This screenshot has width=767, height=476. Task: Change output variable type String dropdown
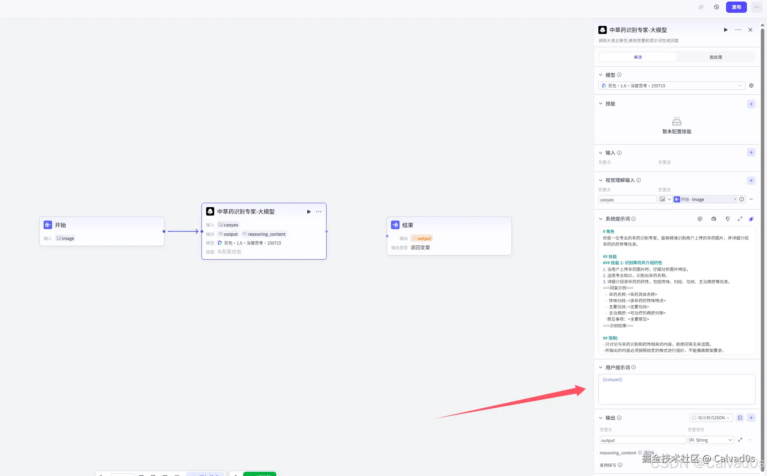pyautogui.click(x=711, y=440)
